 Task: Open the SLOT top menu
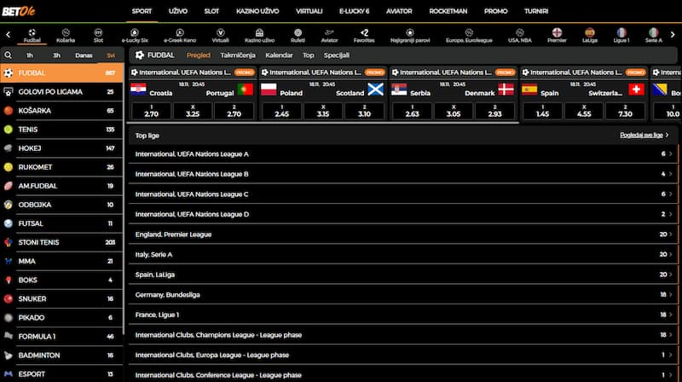(211, 11)
